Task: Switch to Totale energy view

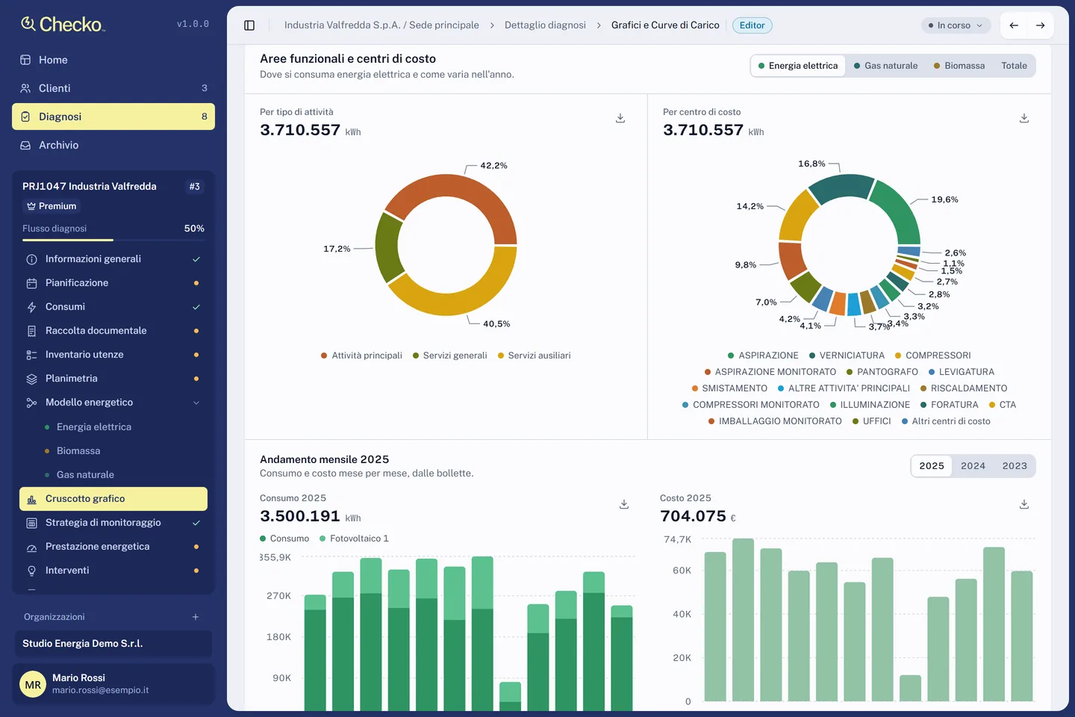Action: pyautogui.click(x=1014, y=66)
